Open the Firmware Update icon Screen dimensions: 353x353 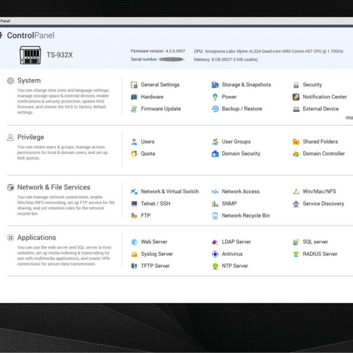(134, 109)
